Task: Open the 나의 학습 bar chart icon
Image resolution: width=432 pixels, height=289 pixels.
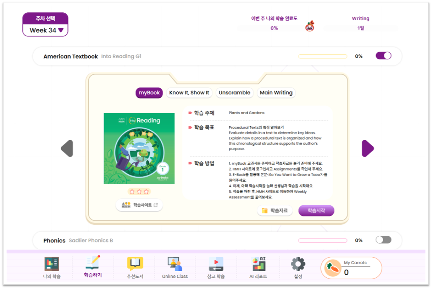Action: click(x=51, y=264)
